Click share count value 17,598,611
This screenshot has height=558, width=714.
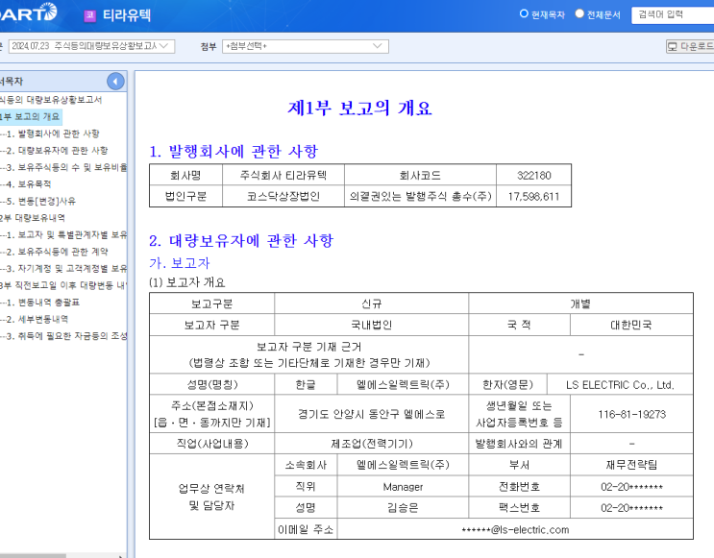(533, 197)
